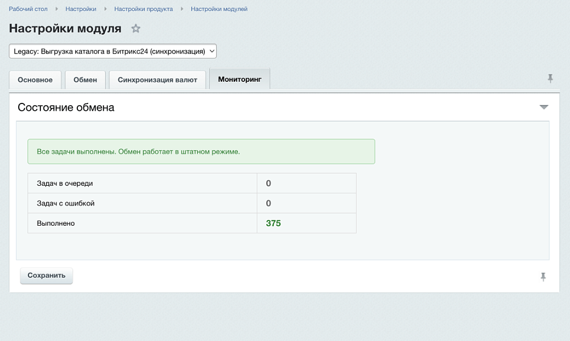Click the active Мониторинг tab

click(239, 79)
